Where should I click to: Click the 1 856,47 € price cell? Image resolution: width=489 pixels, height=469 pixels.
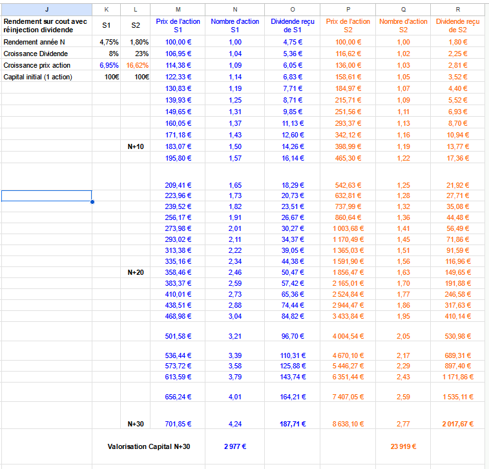pyautogui.click(x=348, y=272)
